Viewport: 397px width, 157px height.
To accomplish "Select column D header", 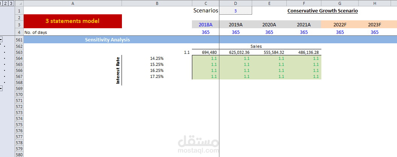I will (x=236, y=3).
